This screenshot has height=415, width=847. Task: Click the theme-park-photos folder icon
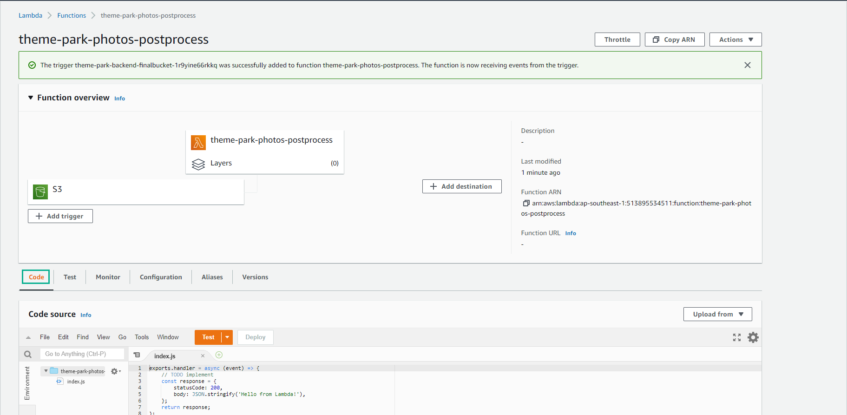click(x=54, y=371)
